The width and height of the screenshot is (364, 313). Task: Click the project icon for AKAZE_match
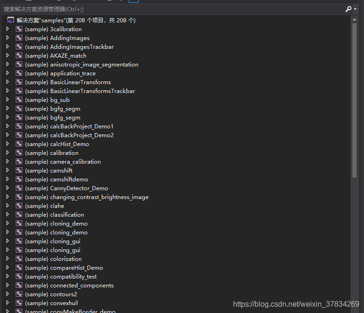click(19, 56)
